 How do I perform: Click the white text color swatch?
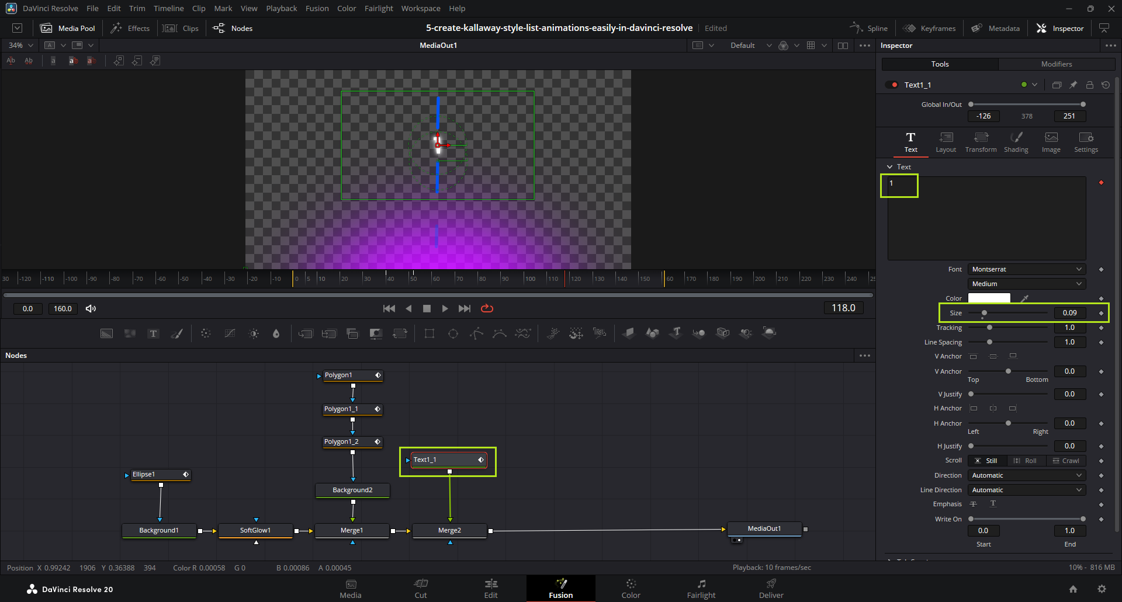point(989,298)
